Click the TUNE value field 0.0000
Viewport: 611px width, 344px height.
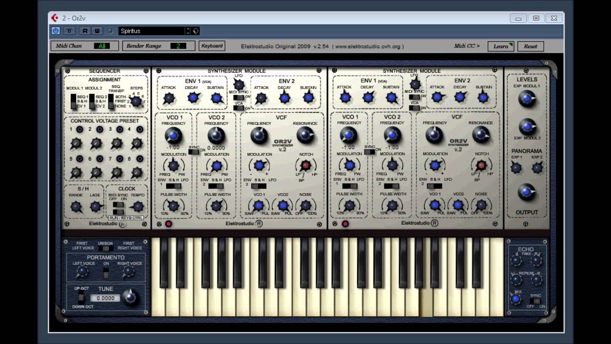105,298
